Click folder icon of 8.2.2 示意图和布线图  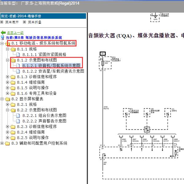(13, 110)
